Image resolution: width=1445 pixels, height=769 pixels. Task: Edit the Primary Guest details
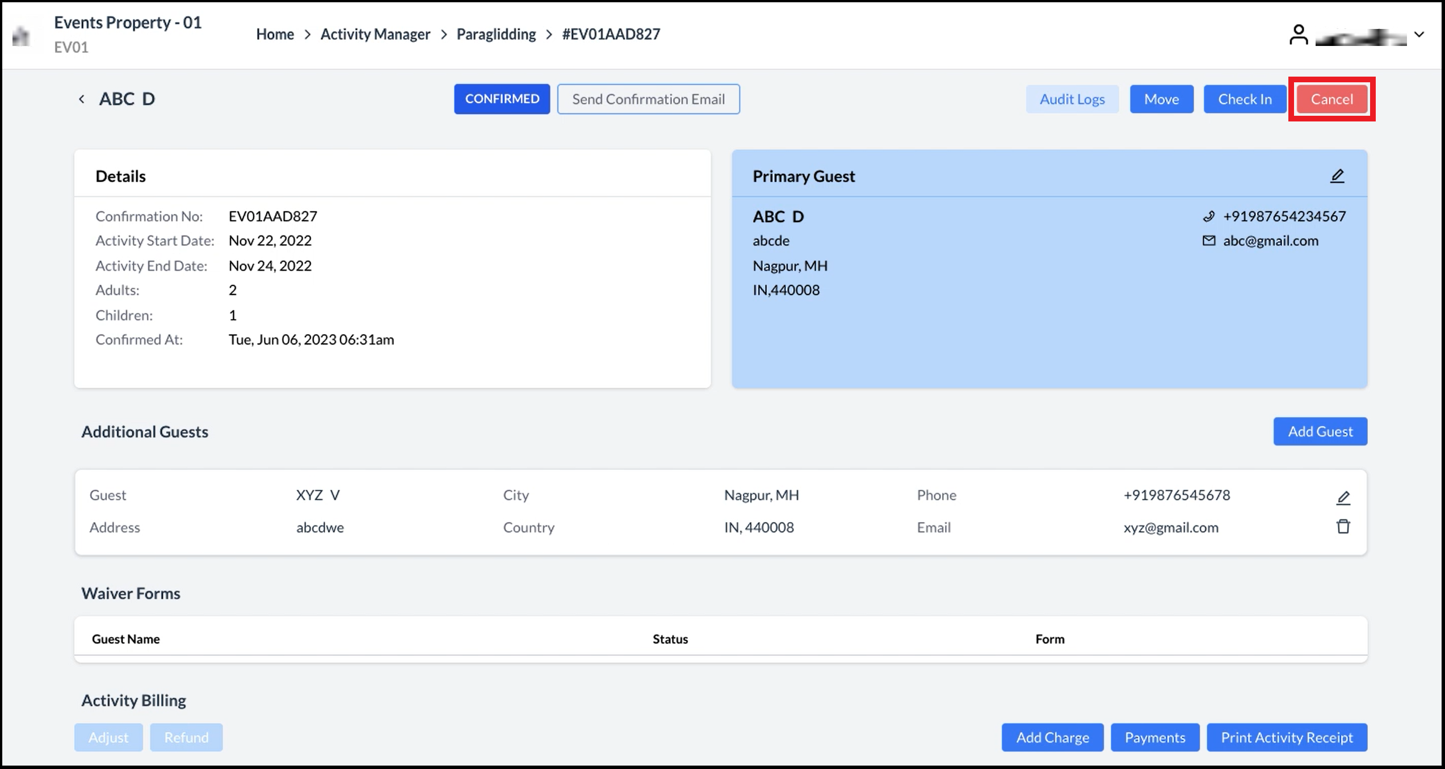point(1338,175)
